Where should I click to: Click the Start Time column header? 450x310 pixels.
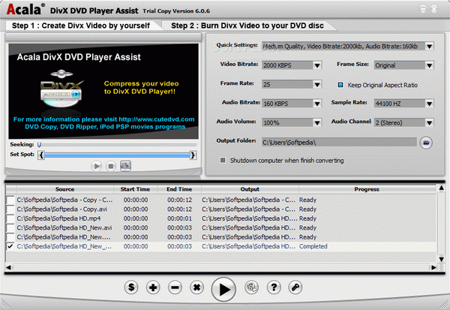(135, 189)
